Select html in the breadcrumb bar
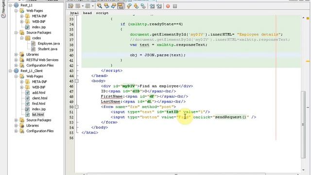 74,13
